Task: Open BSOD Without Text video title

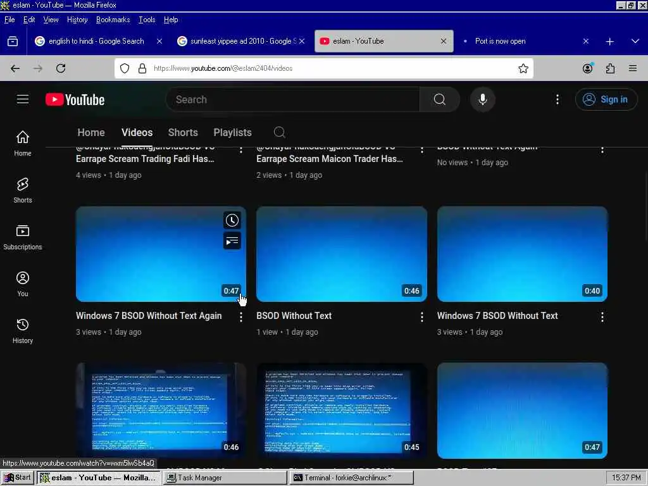Action: [294, 316]
